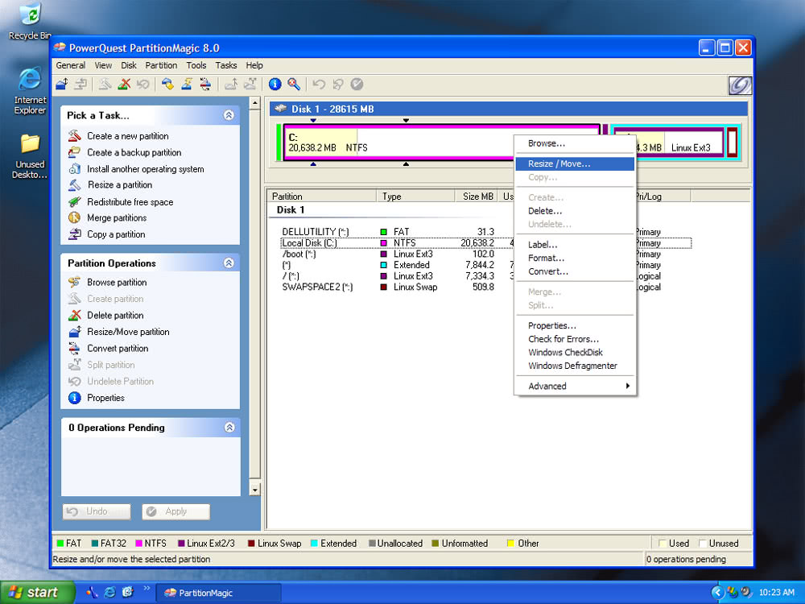Choose Resize / Move... in the context menu
Viewport: 805px width, 604px height.
pos(575,163)
